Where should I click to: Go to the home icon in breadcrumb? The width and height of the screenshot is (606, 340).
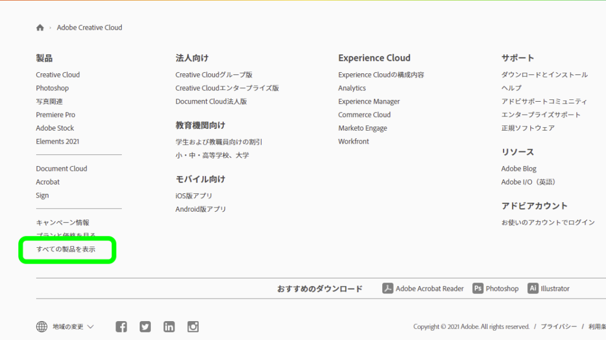pos(40,27)
